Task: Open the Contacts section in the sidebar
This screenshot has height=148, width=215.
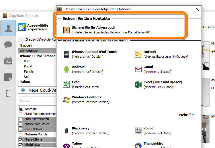Action: pos(8,28)
